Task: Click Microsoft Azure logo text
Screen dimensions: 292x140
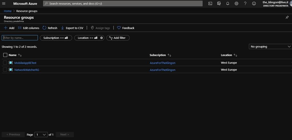Action: coord(25,3)
